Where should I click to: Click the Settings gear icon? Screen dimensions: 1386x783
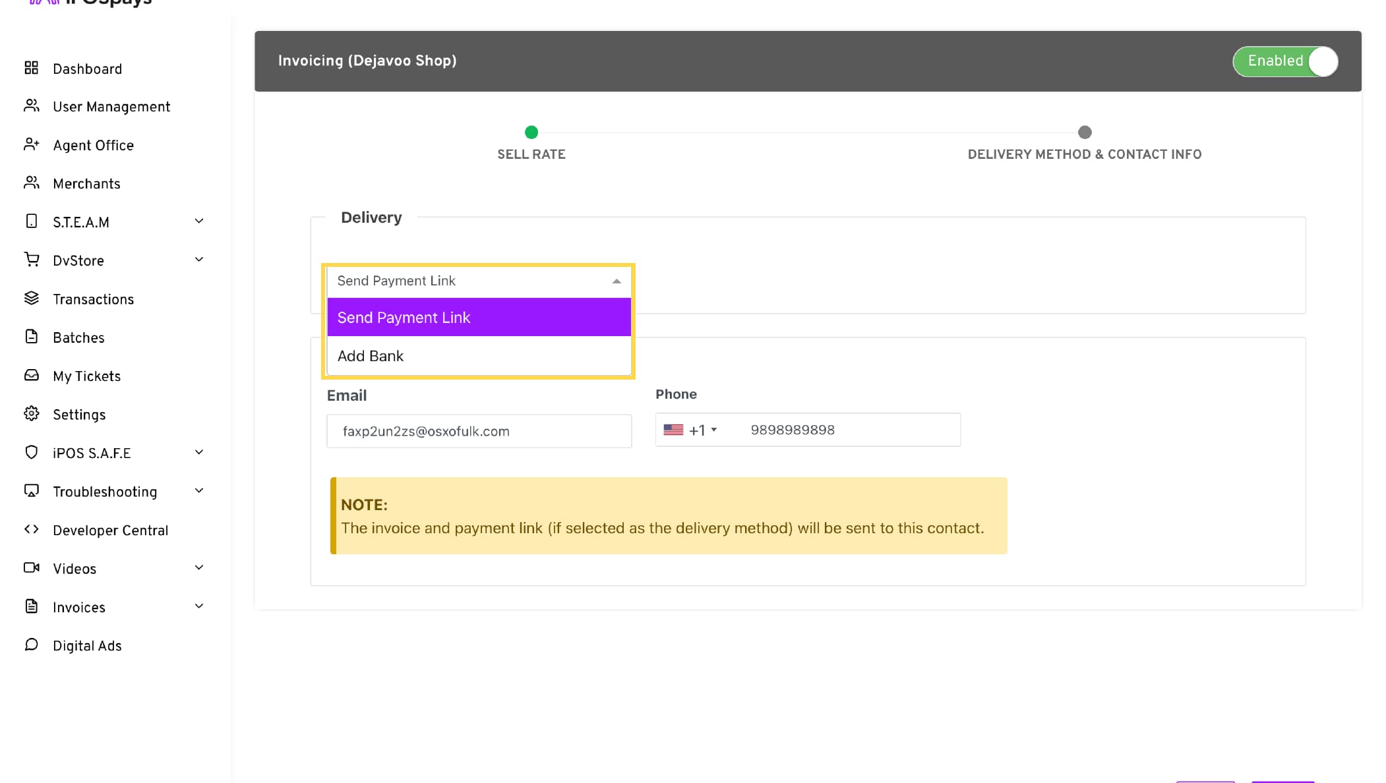(31, 414)
